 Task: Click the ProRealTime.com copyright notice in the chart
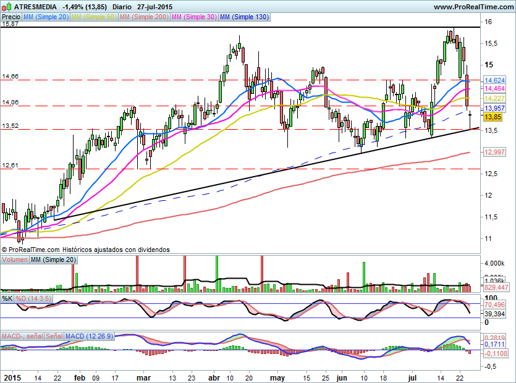(85, 250)
